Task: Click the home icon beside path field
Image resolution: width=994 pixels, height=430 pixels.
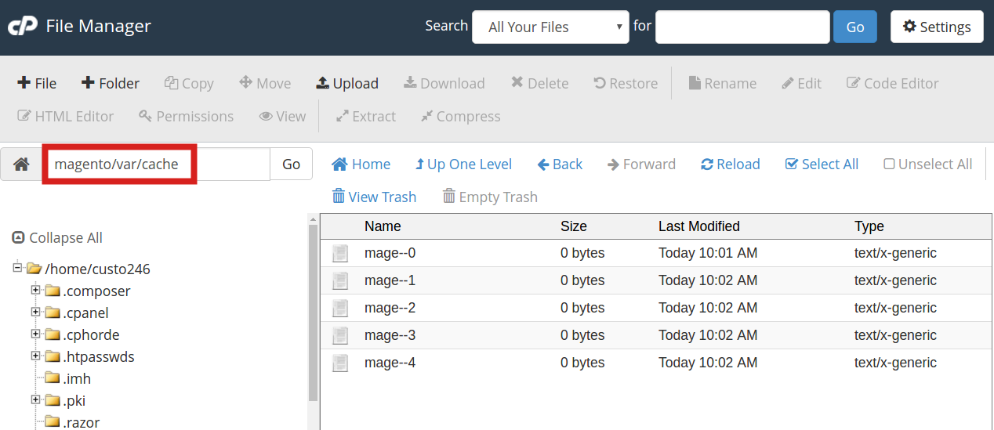Action: (x=21, y=164)
